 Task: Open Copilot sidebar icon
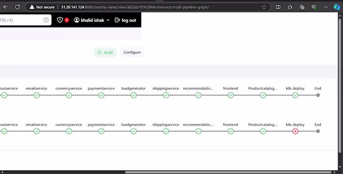(x=337, y=7)
